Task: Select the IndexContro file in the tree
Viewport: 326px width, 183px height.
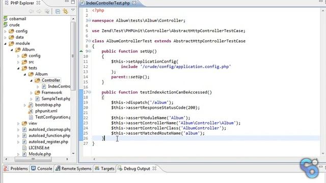Action: point(59,86)
